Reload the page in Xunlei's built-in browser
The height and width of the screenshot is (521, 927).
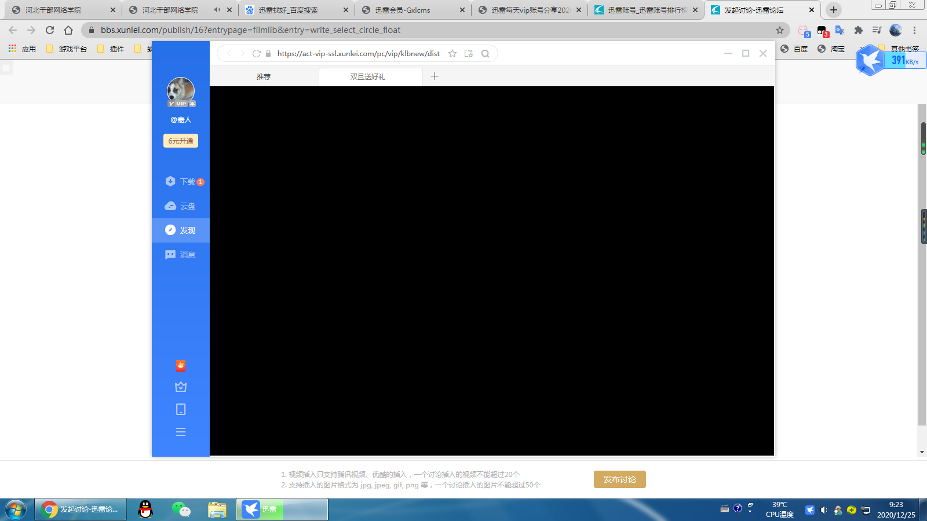(256, 53)
